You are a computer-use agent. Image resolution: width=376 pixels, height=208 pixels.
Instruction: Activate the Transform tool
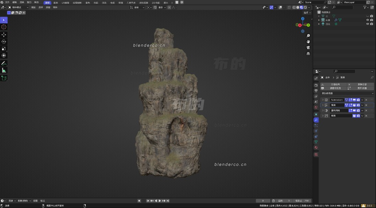tap(3, 56)
